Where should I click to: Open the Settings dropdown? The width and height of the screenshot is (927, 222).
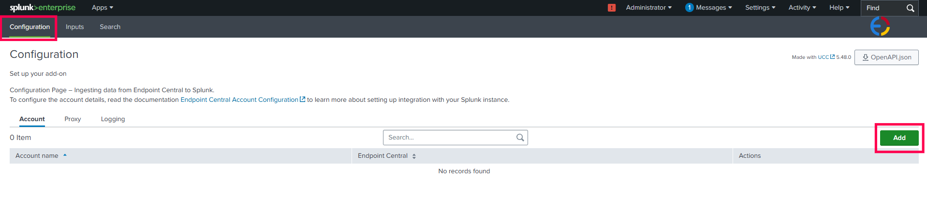click(760, 8)
